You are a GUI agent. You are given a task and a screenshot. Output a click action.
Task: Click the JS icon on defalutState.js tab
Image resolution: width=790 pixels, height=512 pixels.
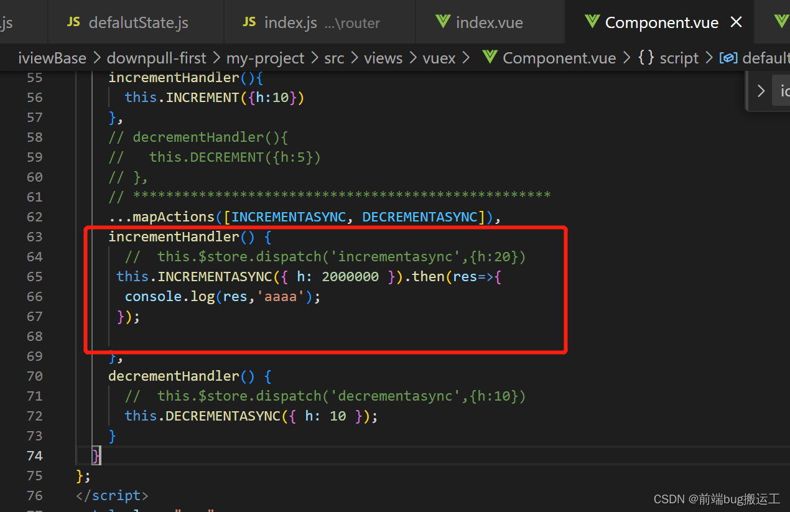(x=73, y=22)
